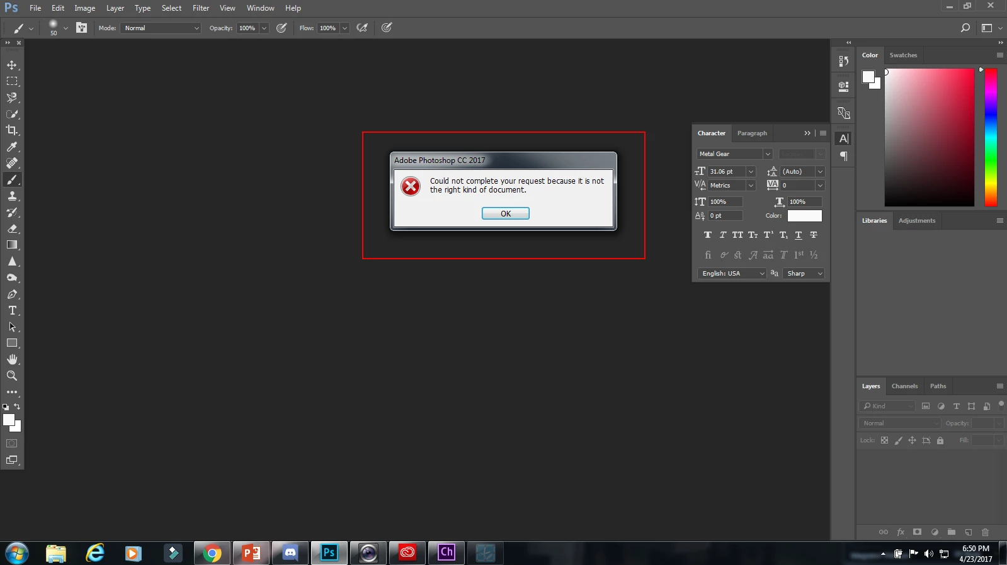The width and height of the screenshot is (1007, 565).
Task: Open the English: USA language dropdown
Action: [x=732, y=273]
